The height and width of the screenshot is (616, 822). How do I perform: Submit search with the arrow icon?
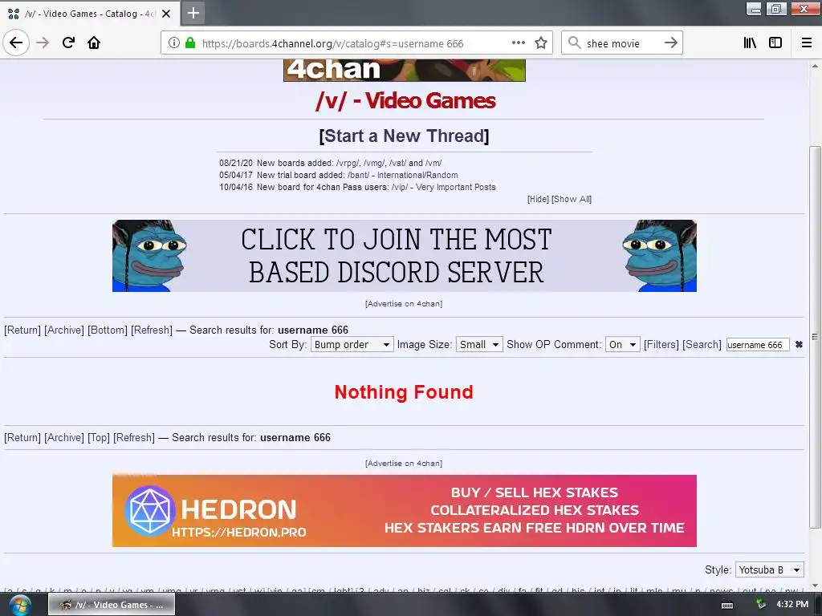[x=670, y=43]
